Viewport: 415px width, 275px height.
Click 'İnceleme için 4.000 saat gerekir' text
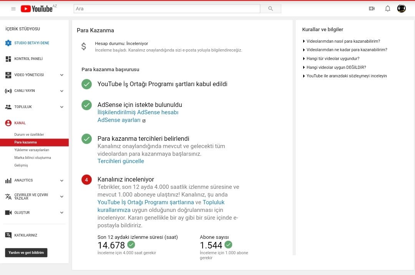coord(127,253)
